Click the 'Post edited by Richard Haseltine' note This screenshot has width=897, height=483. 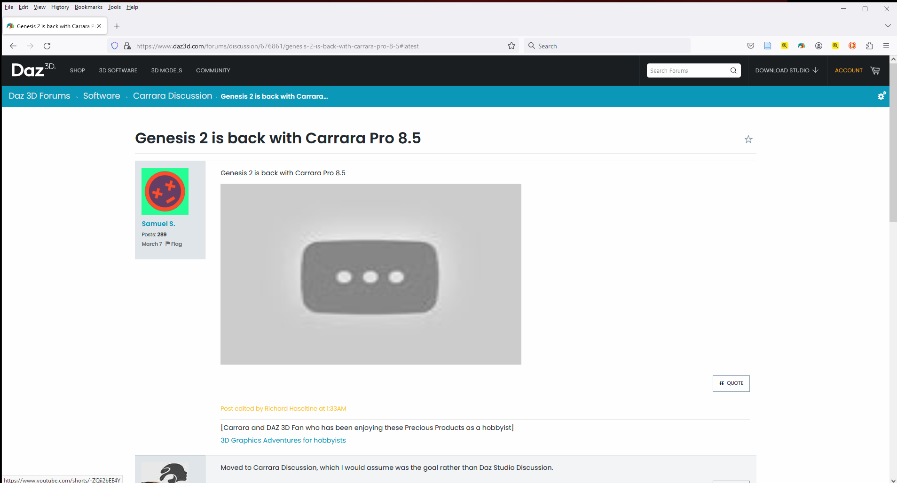point(283,409)
